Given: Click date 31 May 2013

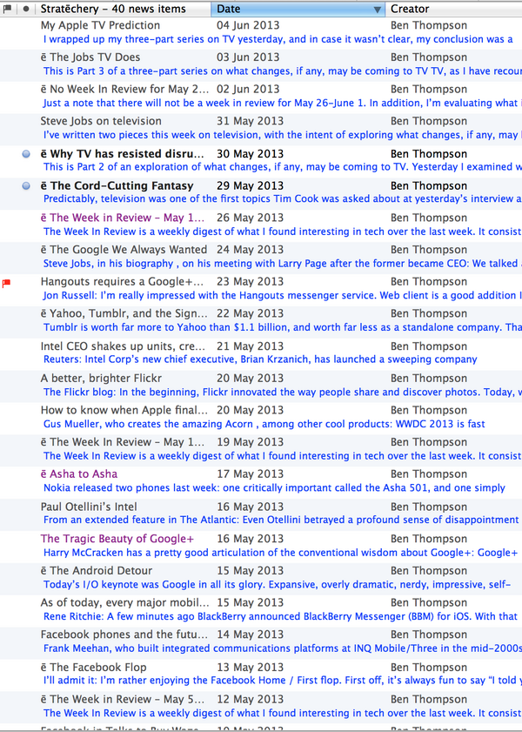Looking at the screenshot, I should click(250, 121).
